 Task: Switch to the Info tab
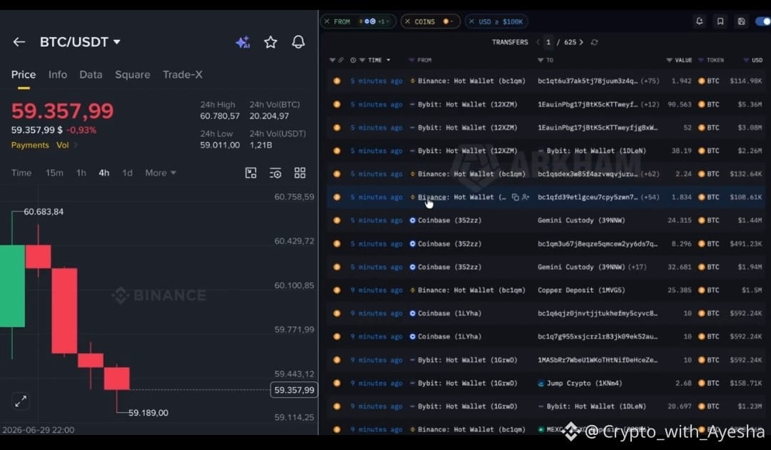coord(58,75)
